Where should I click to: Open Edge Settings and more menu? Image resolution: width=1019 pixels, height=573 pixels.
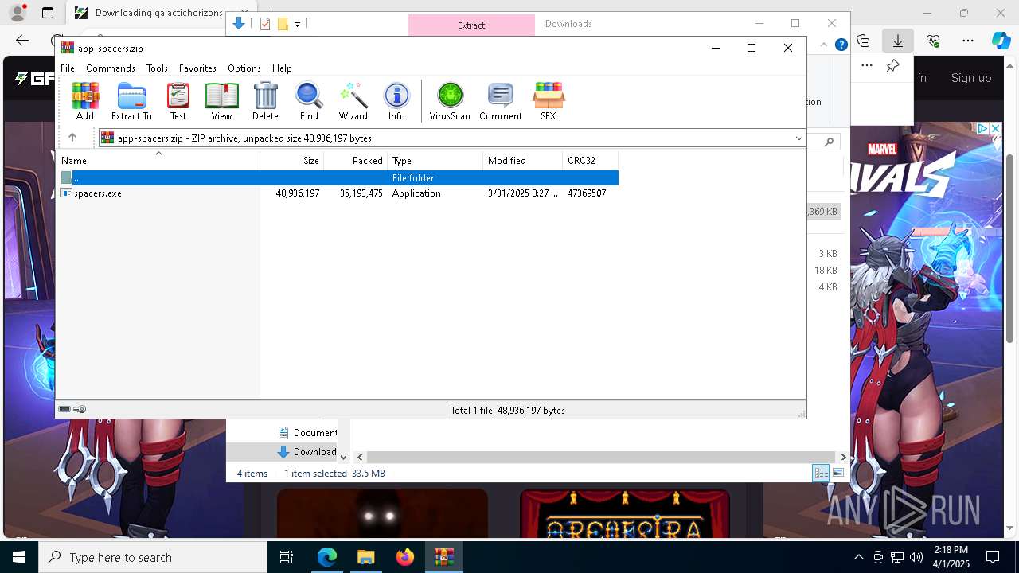point(968,41)
